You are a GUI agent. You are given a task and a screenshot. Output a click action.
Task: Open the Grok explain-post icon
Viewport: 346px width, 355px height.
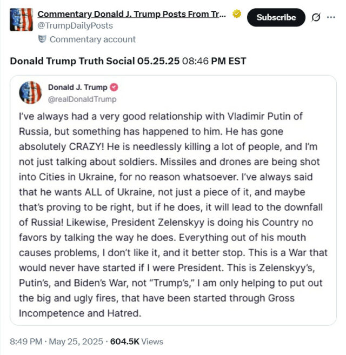(x=316, y=17)
